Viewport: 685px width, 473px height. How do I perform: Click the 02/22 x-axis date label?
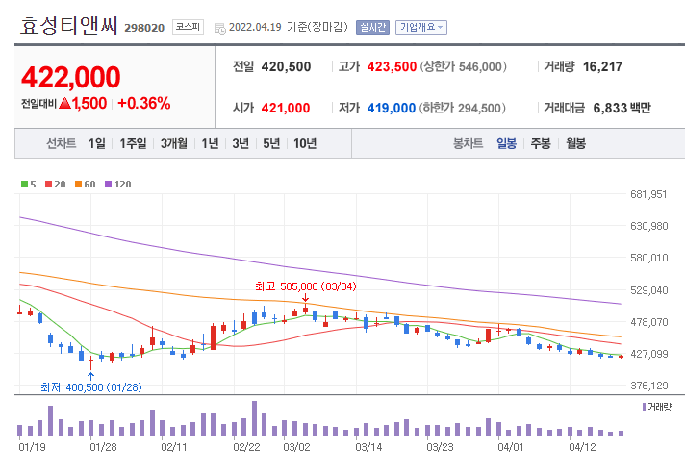(246, 447)
